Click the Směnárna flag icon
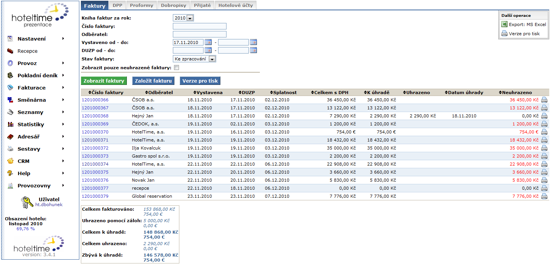The width and height of the screenshot is (550, 265). coord(10,100)
